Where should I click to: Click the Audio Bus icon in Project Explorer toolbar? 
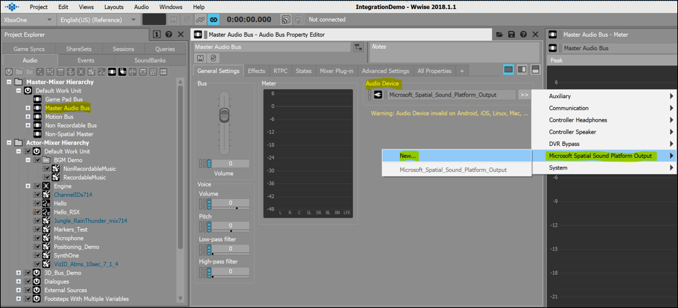112,72
